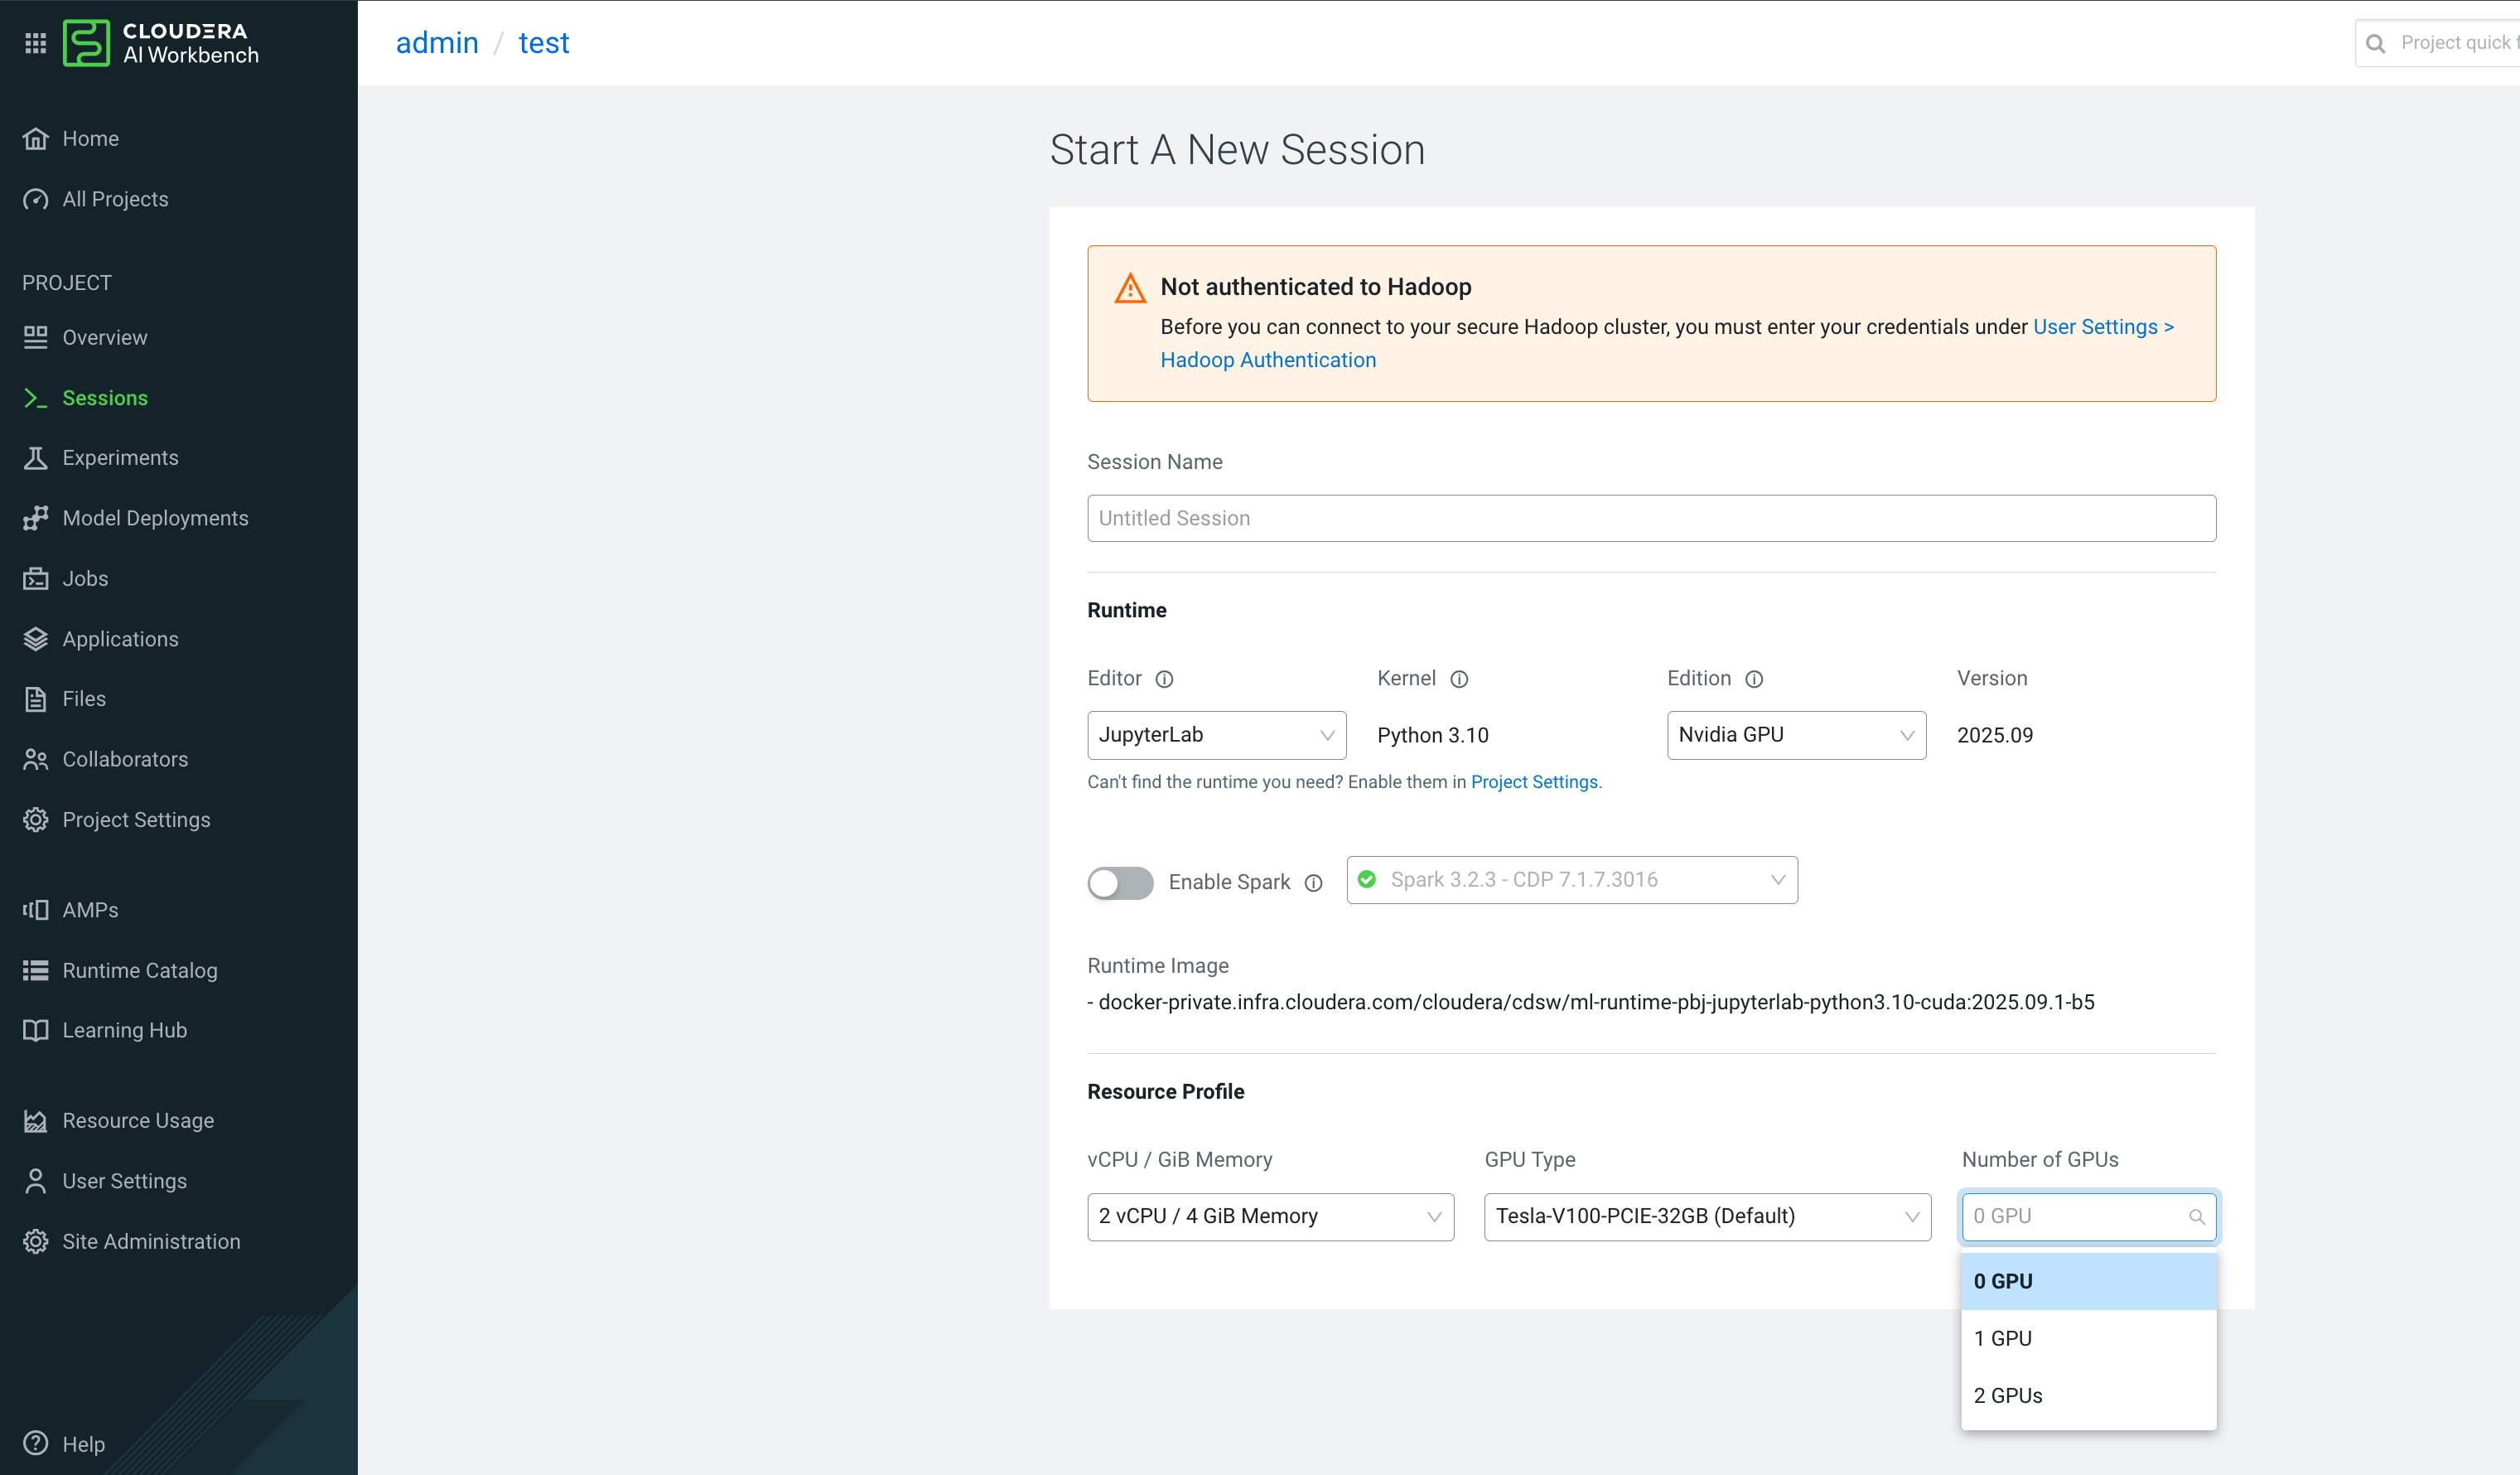Follow the Hadoop Authentication link

[1268, 360]
